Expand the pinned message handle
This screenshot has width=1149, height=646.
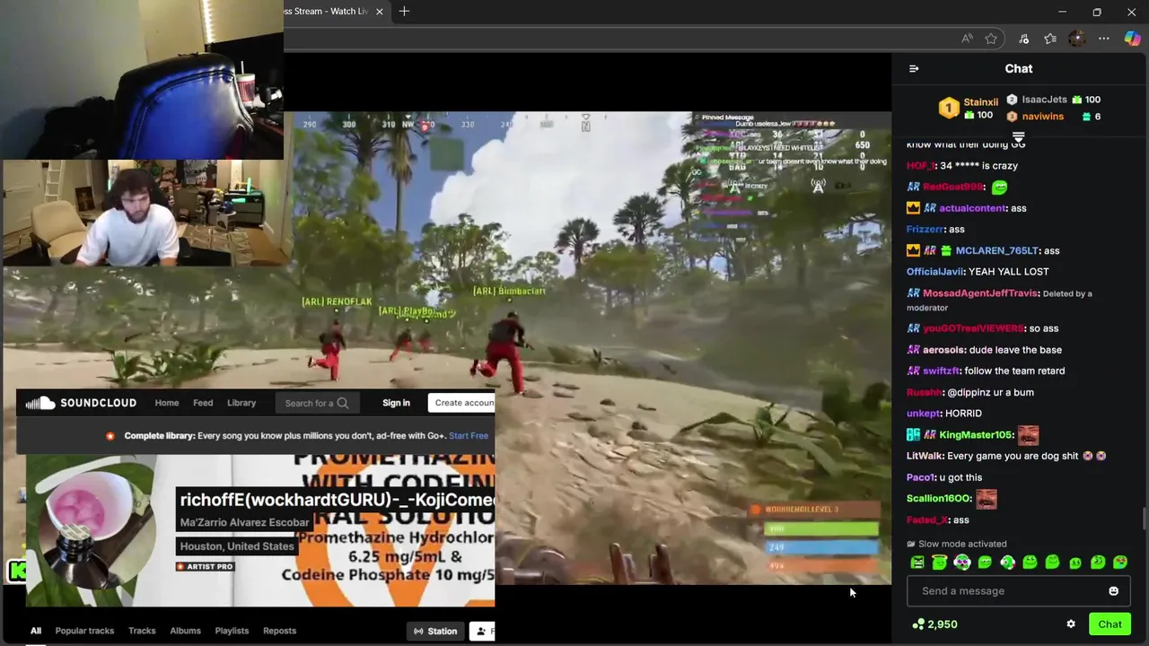point(1019,136)
